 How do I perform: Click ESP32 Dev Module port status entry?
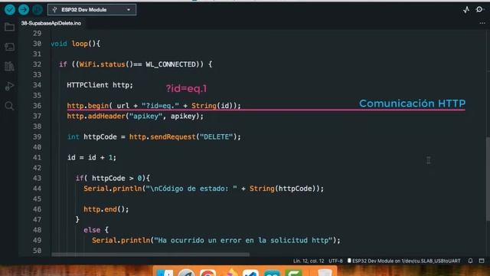(x=403, y=261)
